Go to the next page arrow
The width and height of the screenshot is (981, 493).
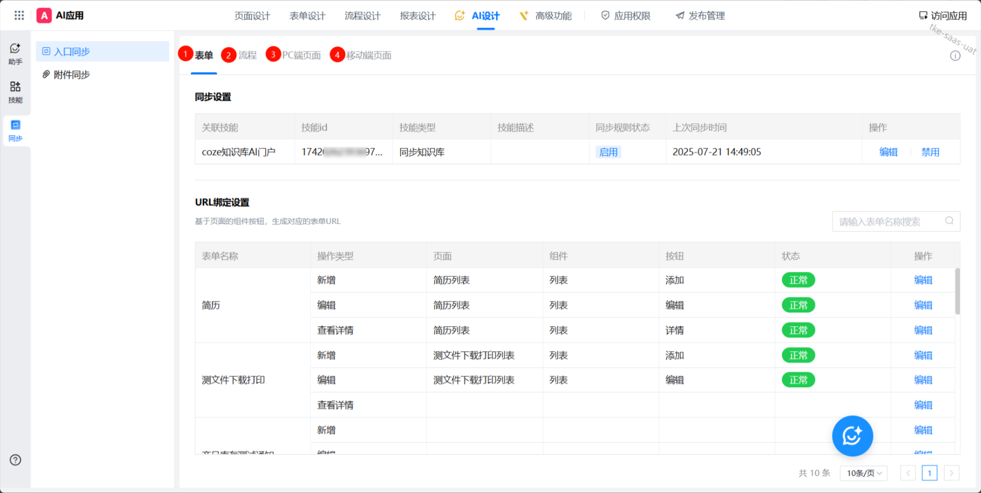[x=951, y=473]
